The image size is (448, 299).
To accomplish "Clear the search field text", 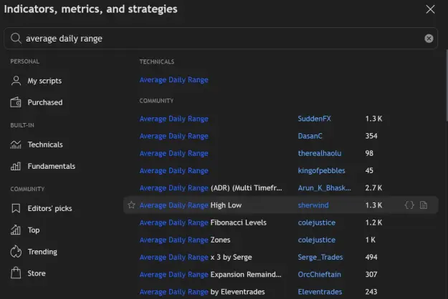I will (x=429, y=39).
